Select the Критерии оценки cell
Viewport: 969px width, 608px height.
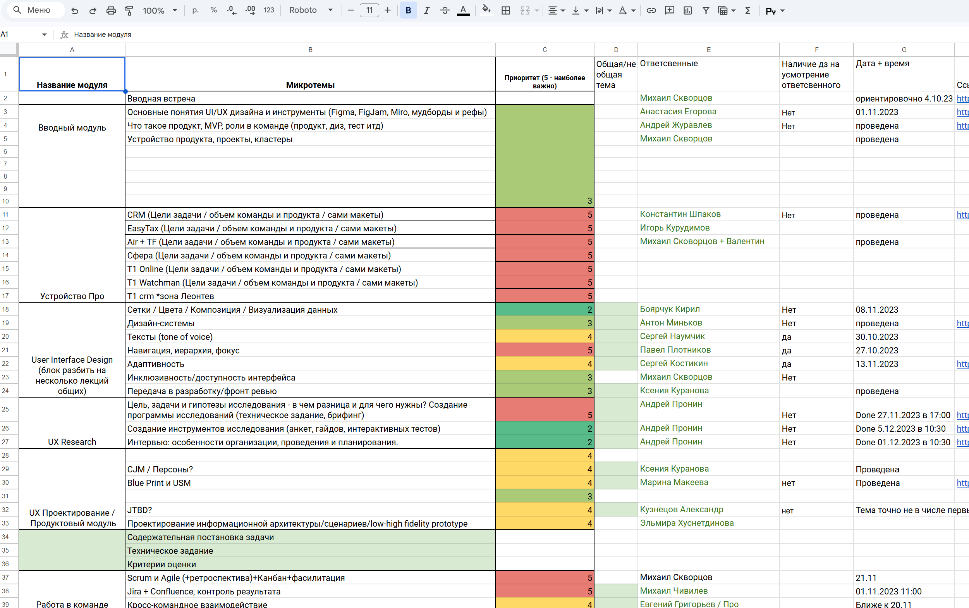[310, 564]
